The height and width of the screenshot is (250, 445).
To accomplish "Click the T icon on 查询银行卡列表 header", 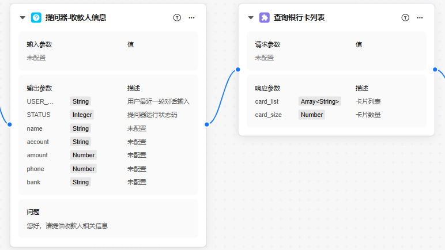I will coord(405,18).
